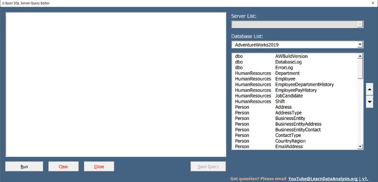Open the Server List dropdown arrow

(360, 24)
